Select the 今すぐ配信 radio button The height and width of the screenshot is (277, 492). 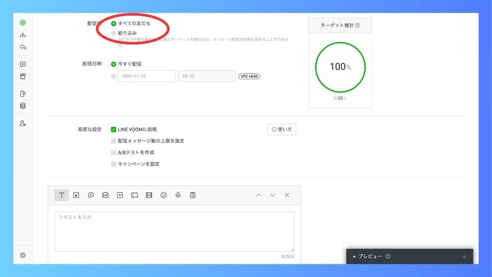(113, 64)
